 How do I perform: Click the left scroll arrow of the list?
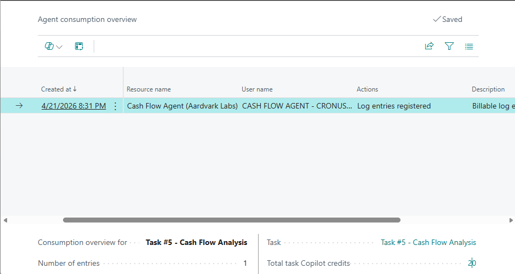click(x=5, y=220)
